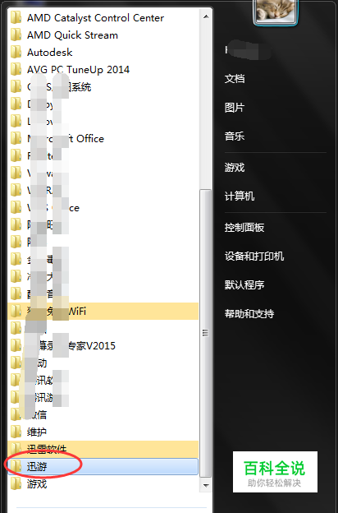Open 文档 from the right pane
The image size is (338, 513).
235,79
